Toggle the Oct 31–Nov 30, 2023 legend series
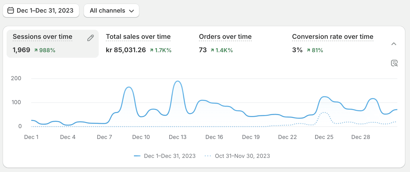This screenshot has height=172, width=410. coord(237,156)
